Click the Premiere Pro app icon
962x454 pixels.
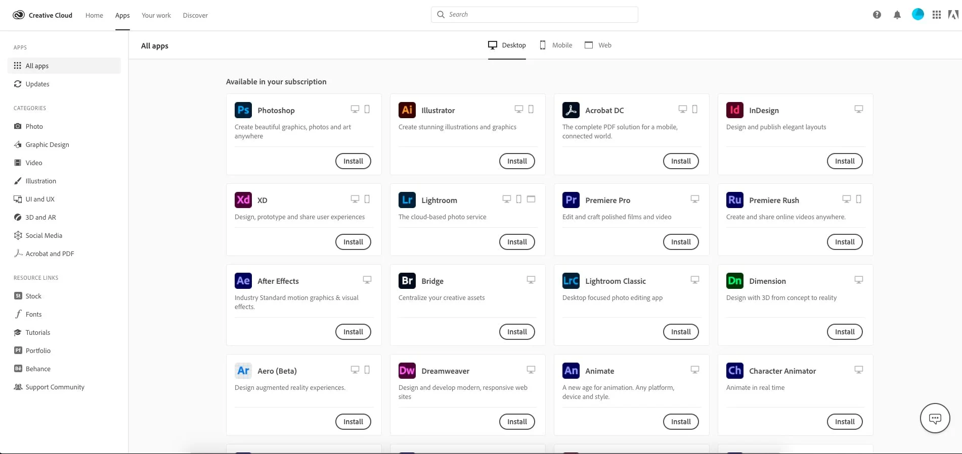coord(571,200)
